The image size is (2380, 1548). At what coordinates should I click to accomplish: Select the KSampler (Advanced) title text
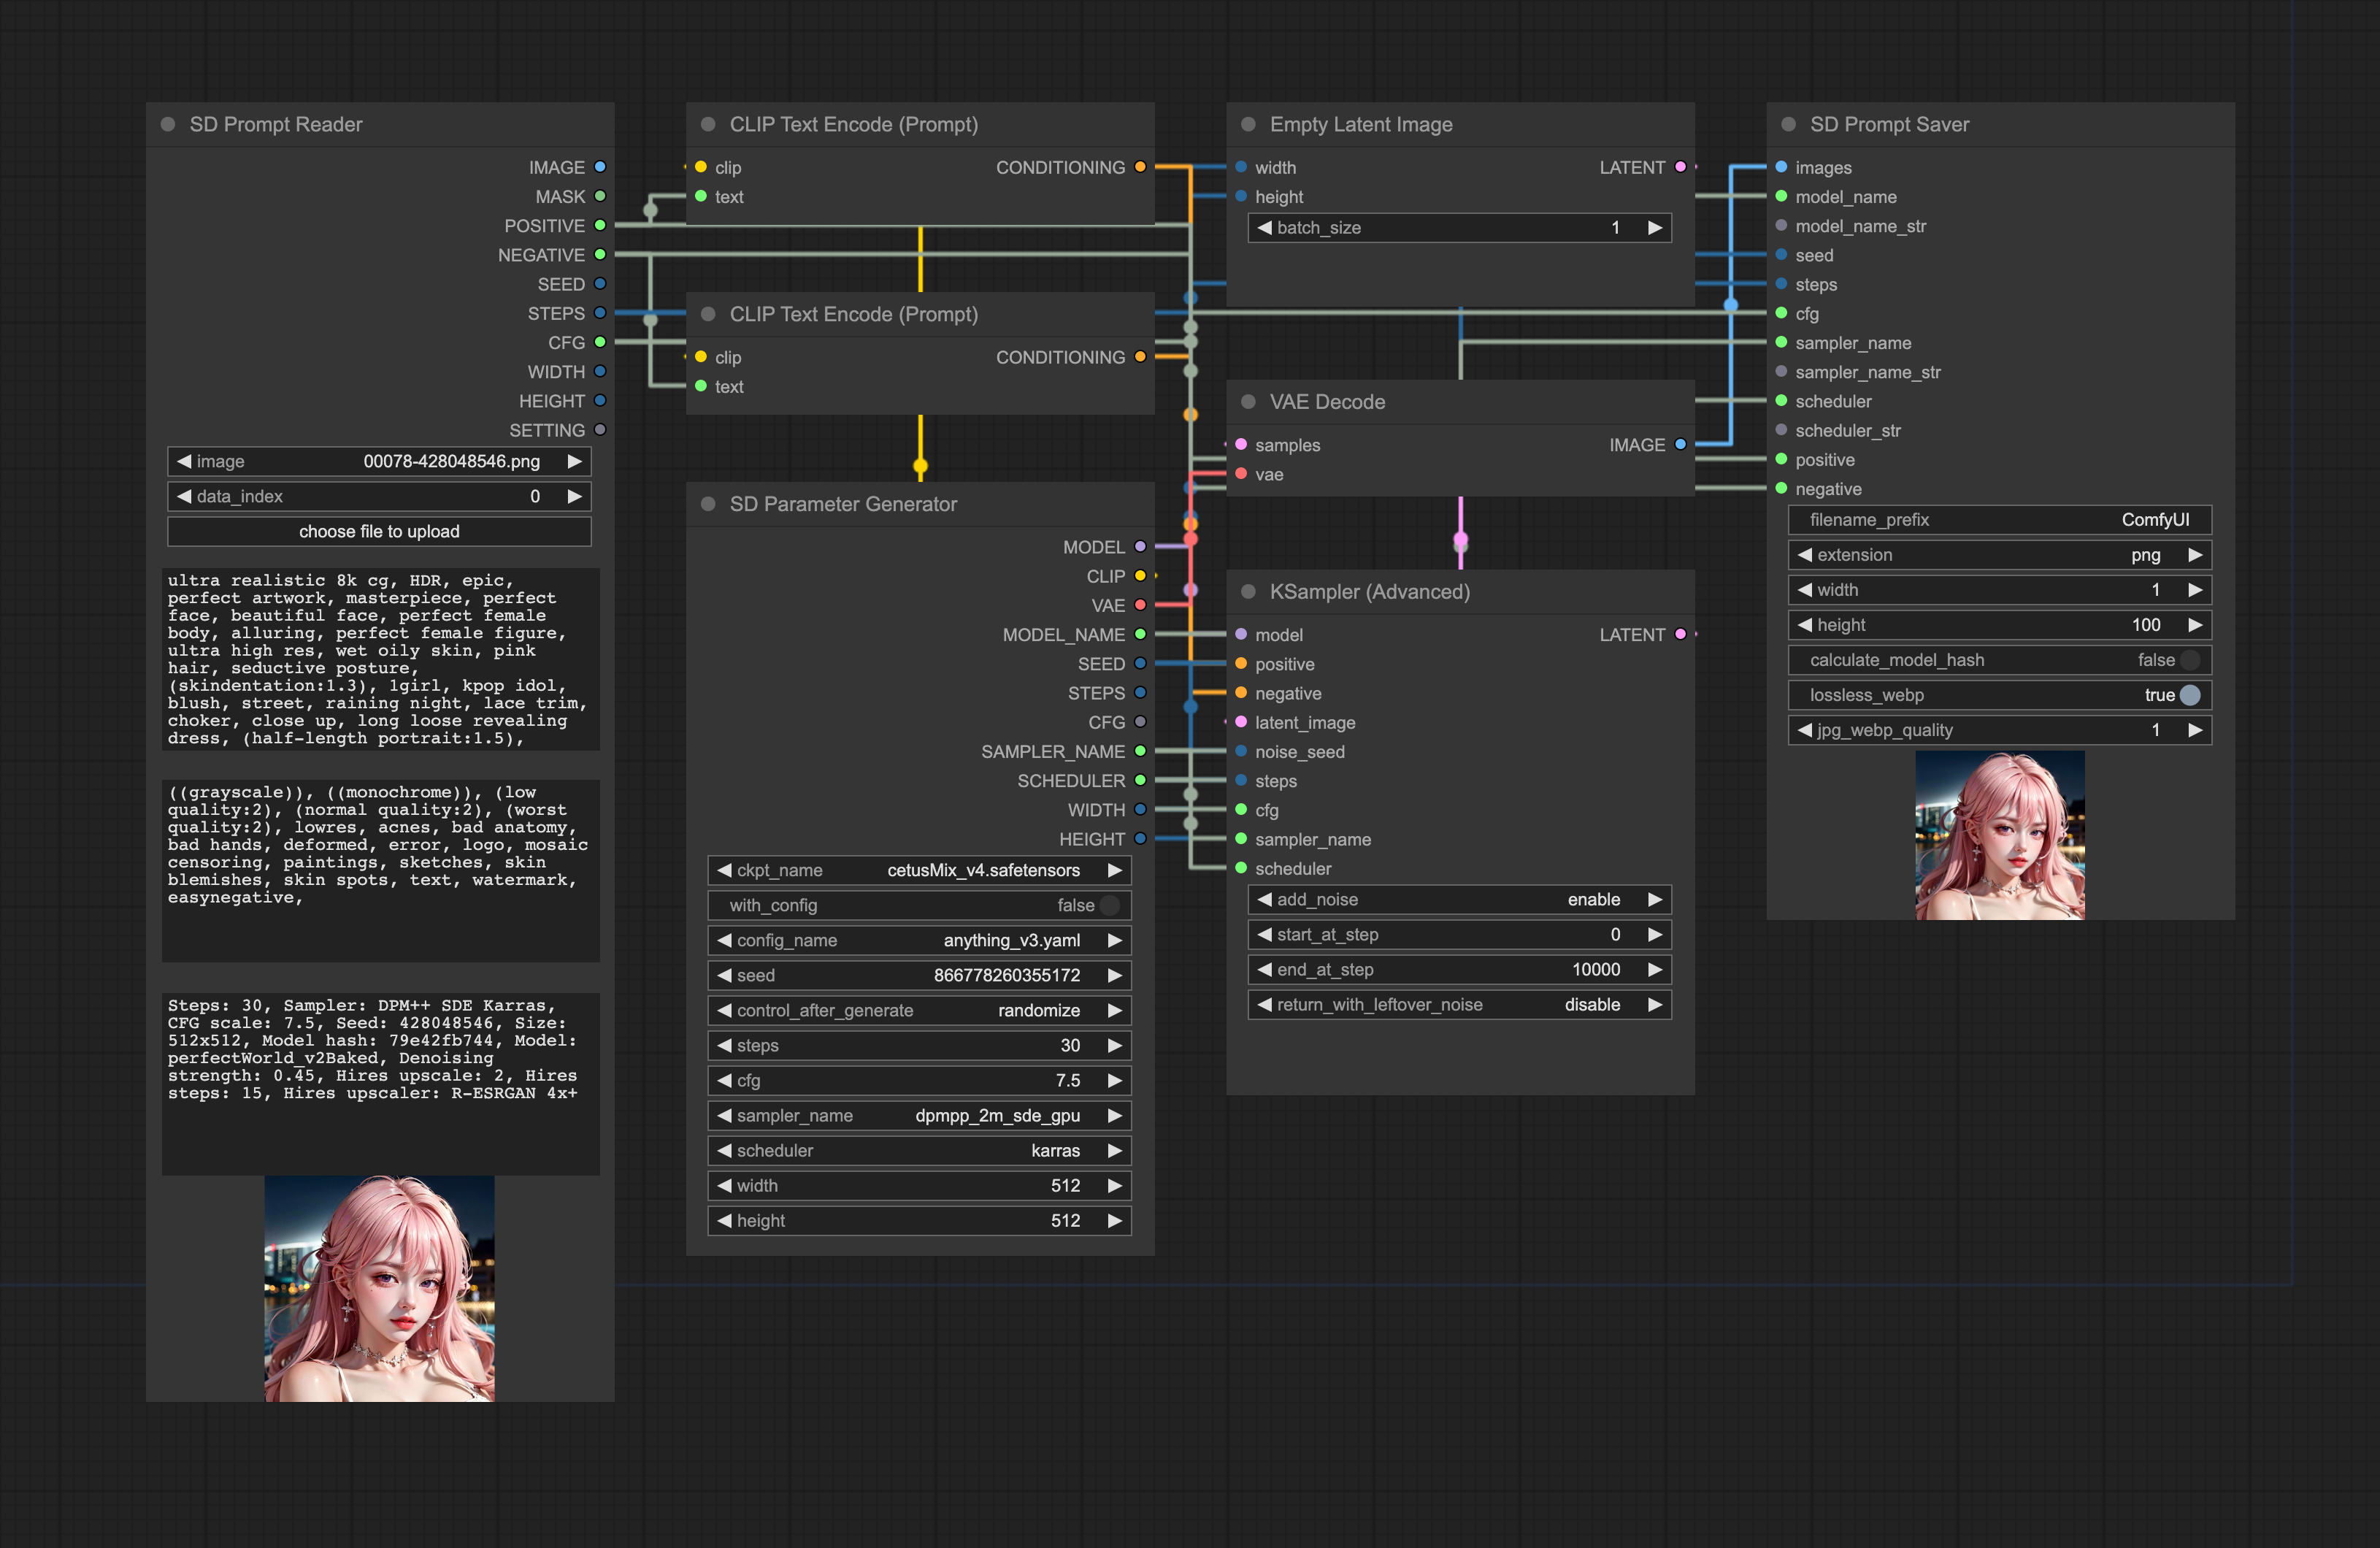[x=1369, y=591]
